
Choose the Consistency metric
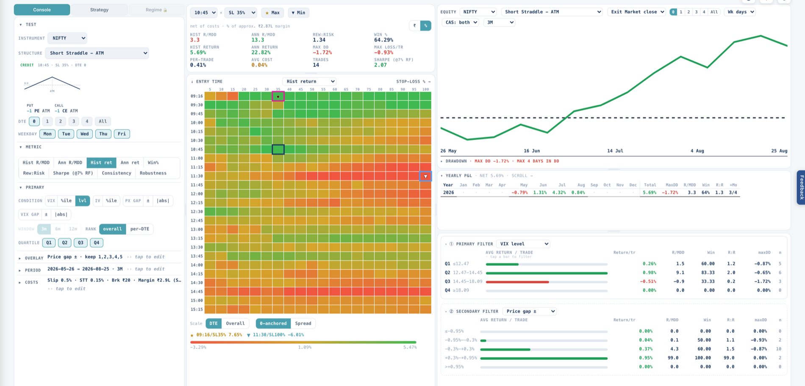(x=117, y=173)
